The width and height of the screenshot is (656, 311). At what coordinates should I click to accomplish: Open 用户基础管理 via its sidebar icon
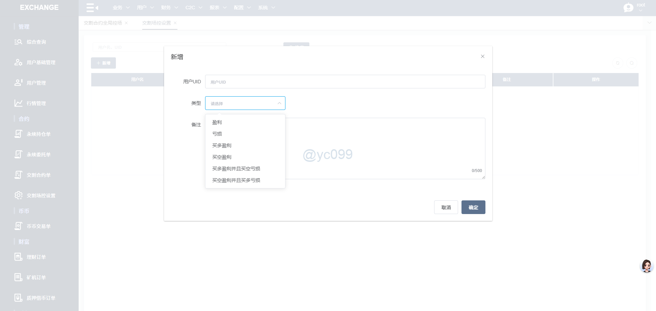point(18,62)
